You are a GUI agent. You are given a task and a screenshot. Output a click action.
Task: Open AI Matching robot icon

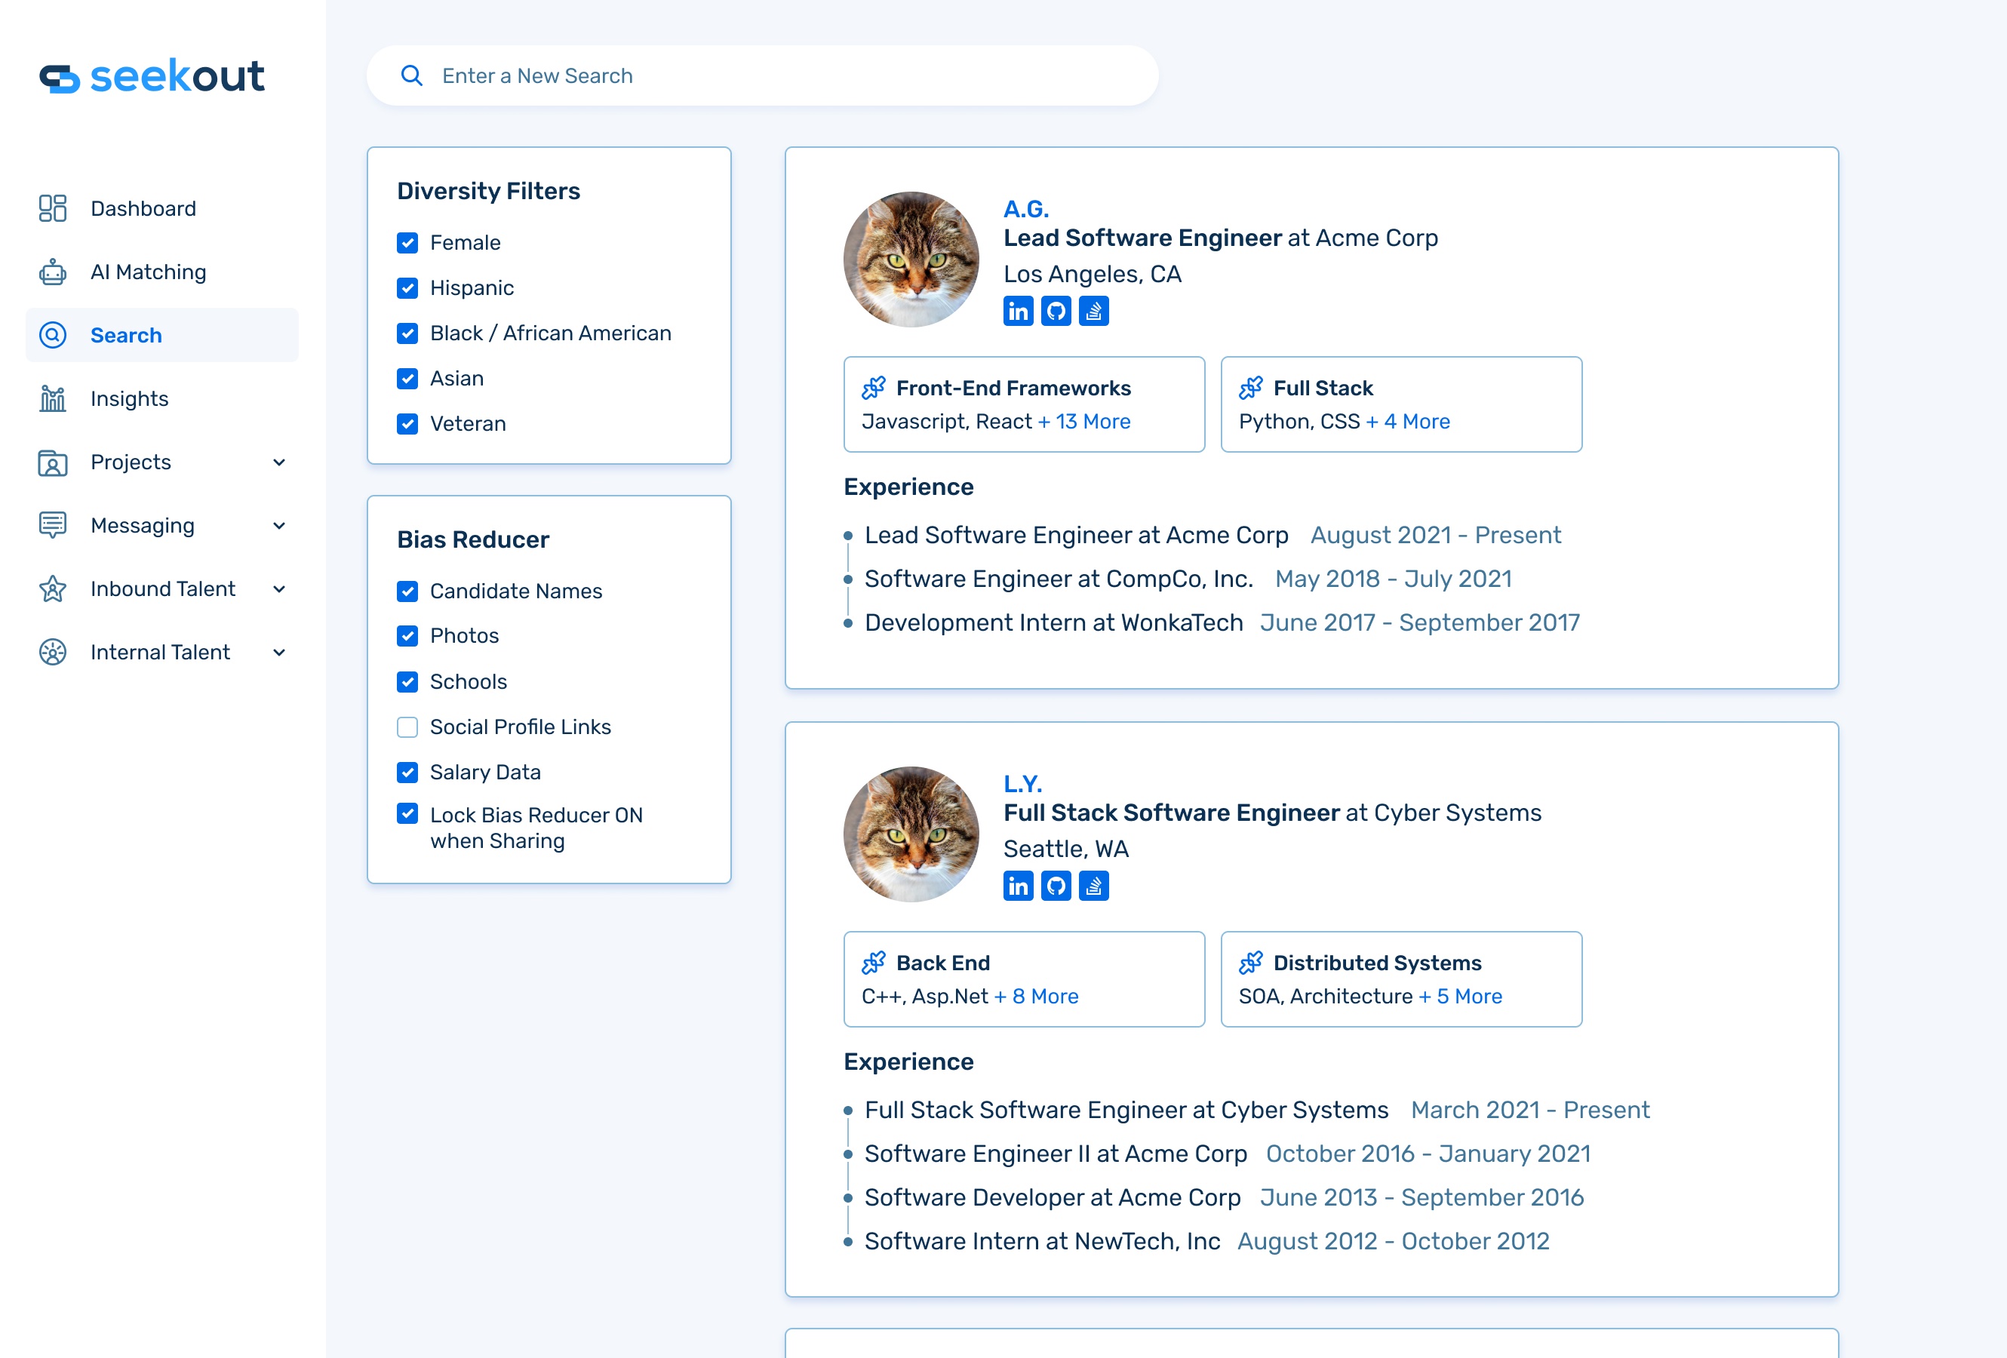pyautogui.click(x=53, y=272)
